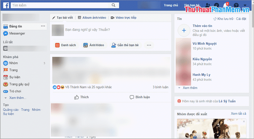Select Bảng tin in left sidebar
Screen dimensions: 254x139
(24, 26)
